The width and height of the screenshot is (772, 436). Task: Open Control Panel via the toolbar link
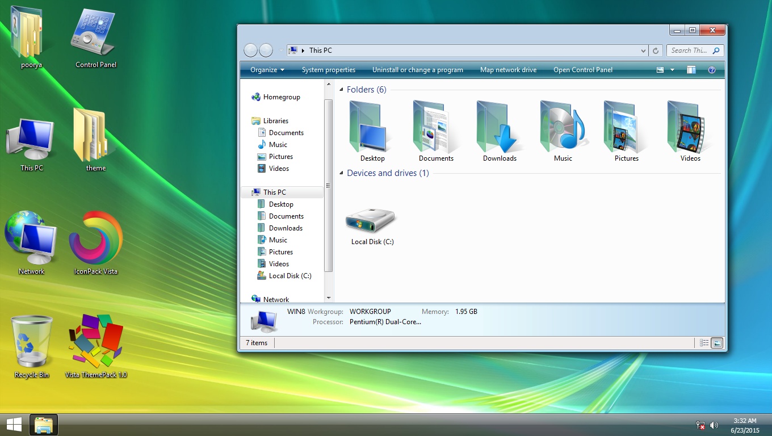(583, 69)
